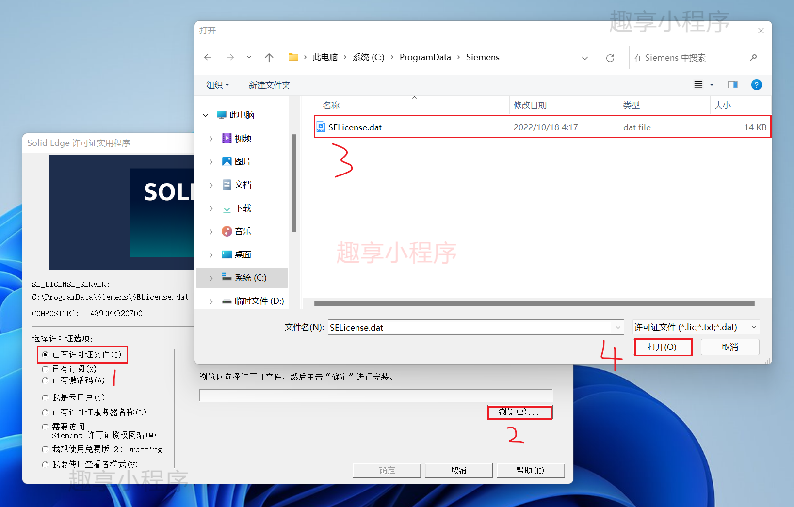The height and width of the screenshot is (507, 794).
Task: Select the 临时文件 (D:) drive icon
Action: (227, 301)
